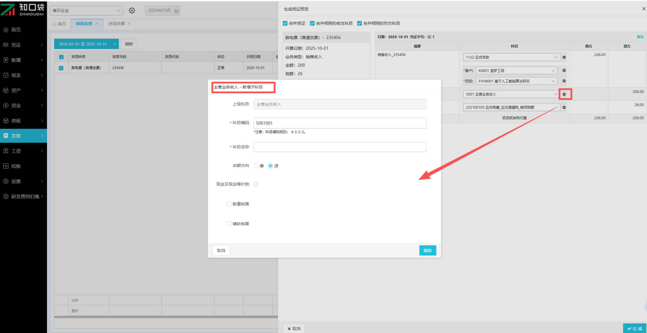Screen dimensions: 647x333
Task: Open the 发票 sidebar menu
Action: 23,136
